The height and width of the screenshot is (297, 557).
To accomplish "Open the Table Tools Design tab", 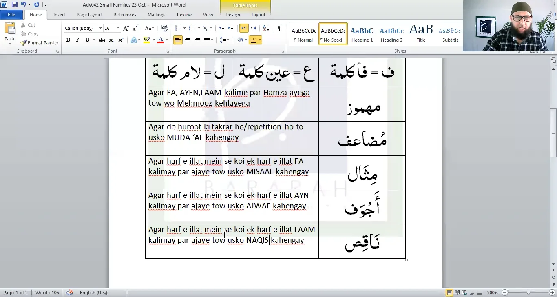I will pos(232,15).
